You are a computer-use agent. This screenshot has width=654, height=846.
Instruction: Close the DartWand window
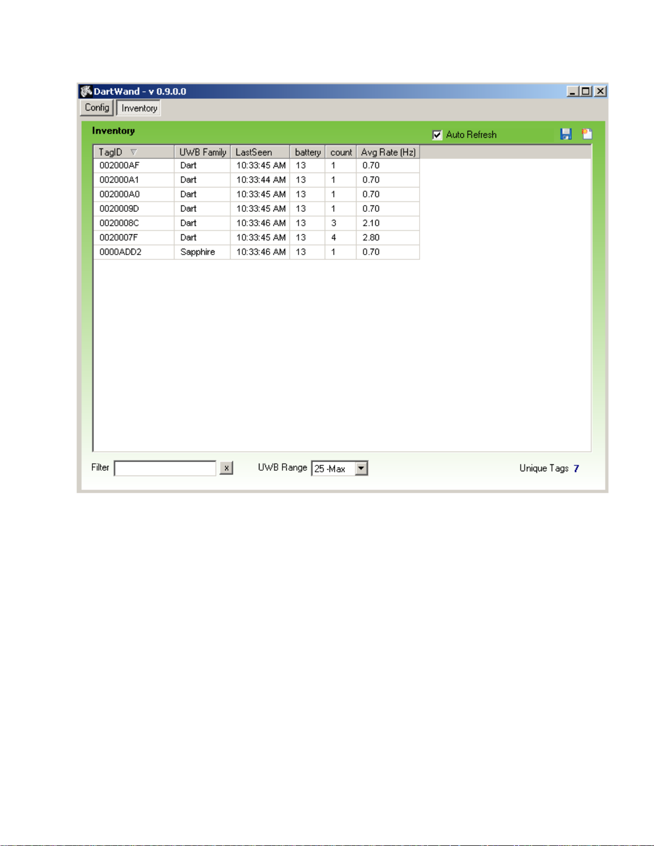click(x=601, y=91)
